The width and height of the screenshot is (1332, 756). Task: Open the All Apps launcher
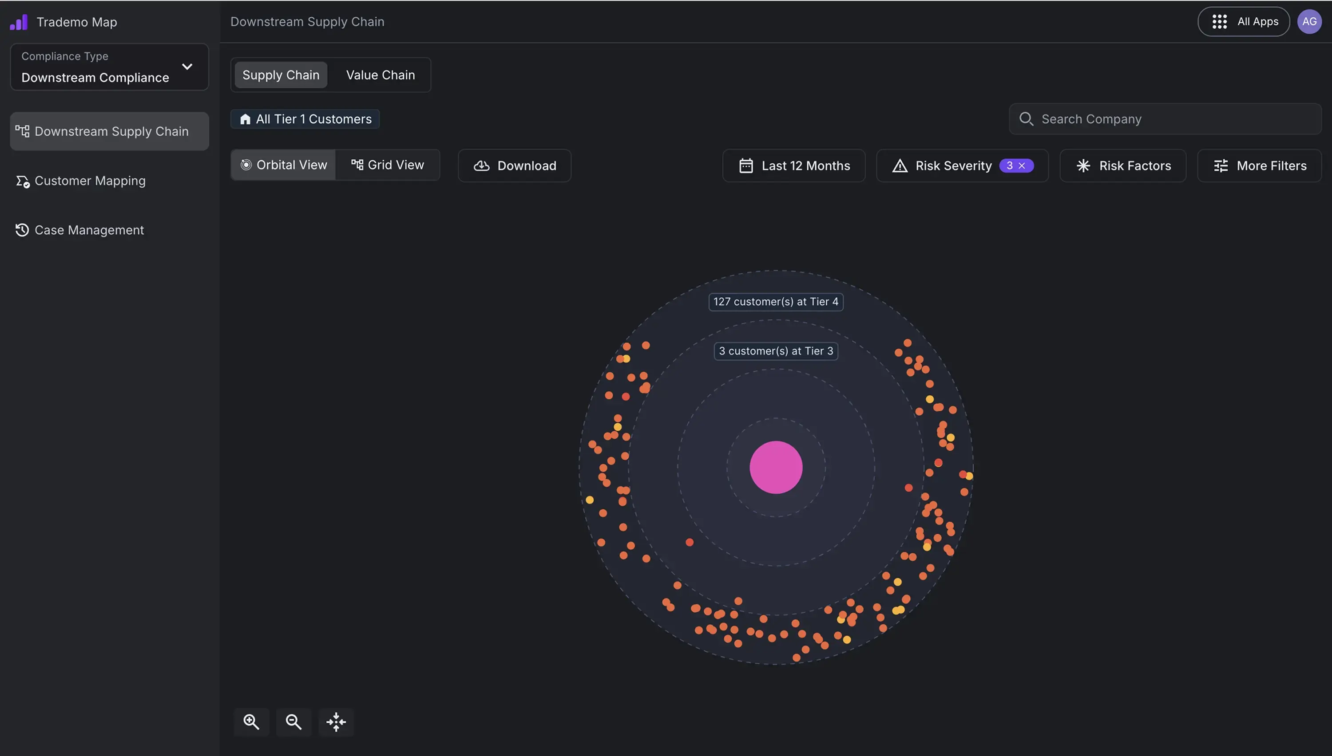click(x=1244, y=22)
